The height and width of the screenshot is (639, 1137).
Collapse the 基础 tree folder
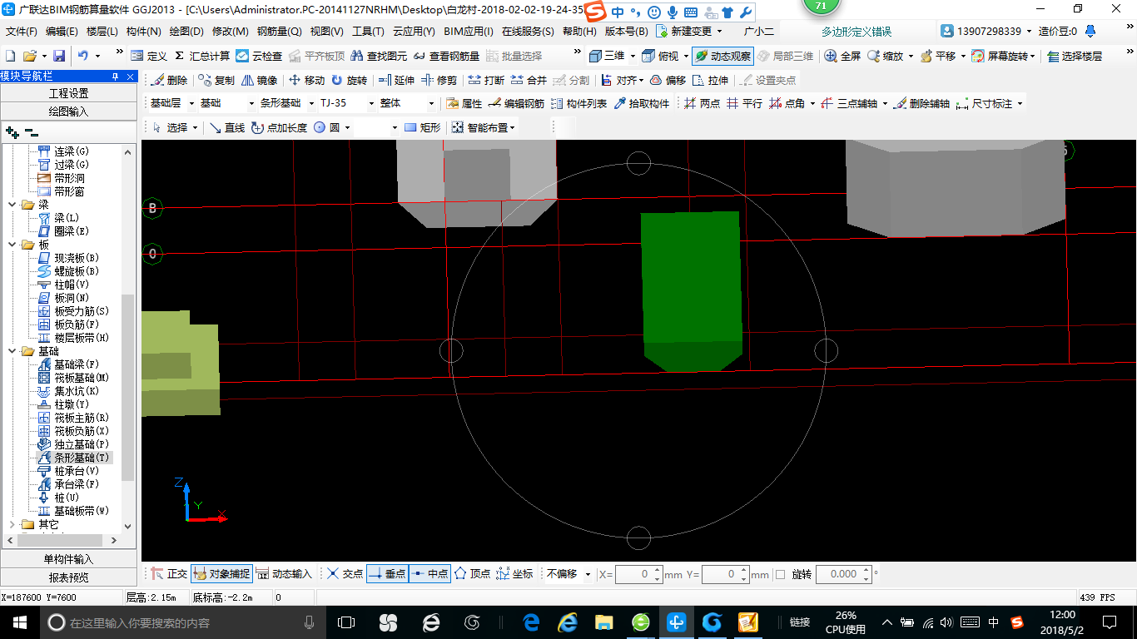[x=12, y=351]
